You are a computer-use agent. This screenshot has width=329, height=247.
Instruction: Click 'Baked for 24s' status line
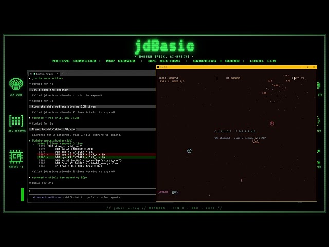tap(43, 183)
